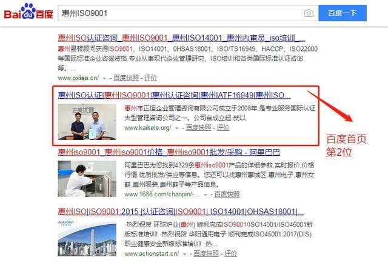The image size is (388, 263).
Task: Visit www.1688.com/chanpin URL text
Action: tap(162, 194)
